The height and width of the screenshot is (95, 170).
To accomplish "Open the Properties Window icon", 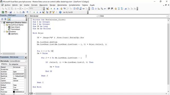I will [50, 12].
